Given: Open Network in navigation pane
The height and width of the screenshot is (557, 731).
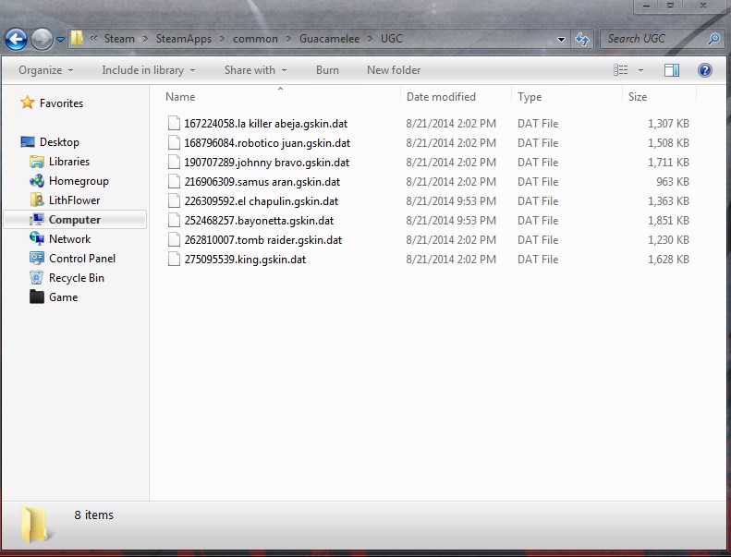Looking at the screenshot, I should (x=69, y=239).
